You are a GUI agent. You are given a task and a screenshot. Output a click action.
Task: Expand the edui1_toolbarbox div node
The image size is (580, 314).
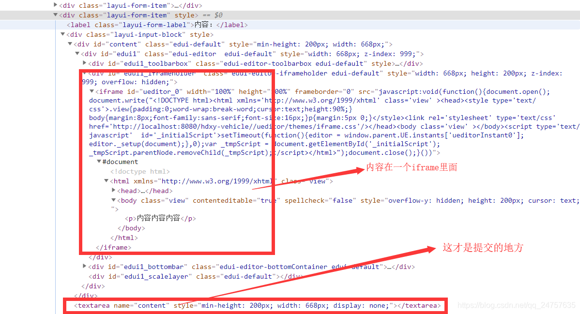[x=84, y=63]
